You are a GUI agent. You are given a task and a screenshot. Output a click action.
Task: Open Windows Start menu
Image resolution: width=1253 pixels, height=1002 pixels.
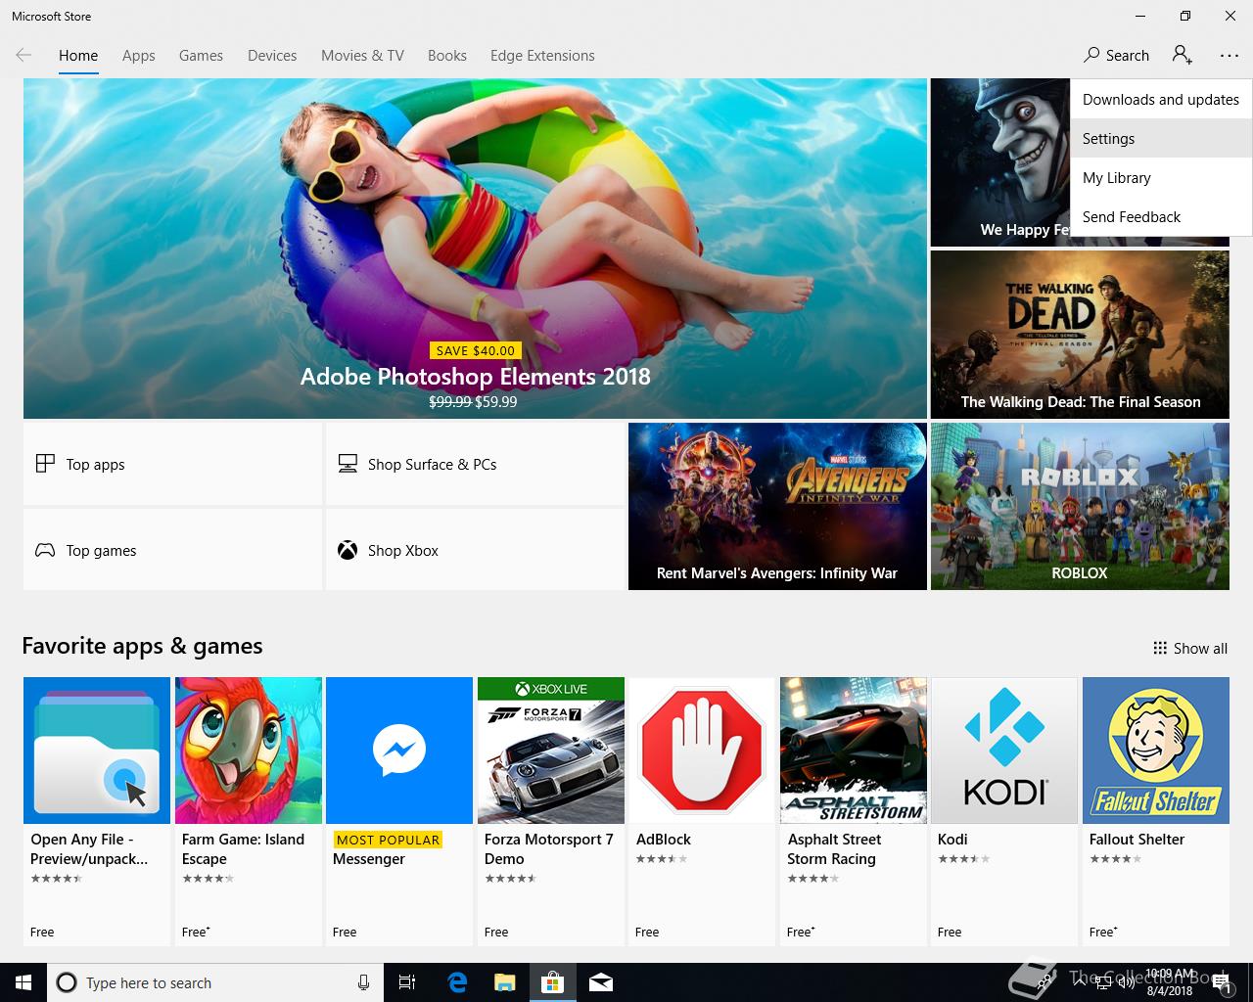click(x=23, y=982)
